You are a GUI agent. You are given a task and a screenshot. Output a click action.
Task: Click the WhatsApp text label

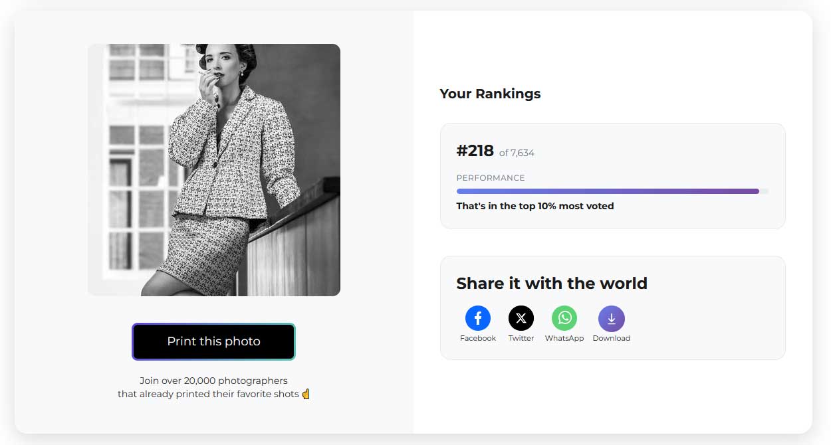tap(564, 338)
